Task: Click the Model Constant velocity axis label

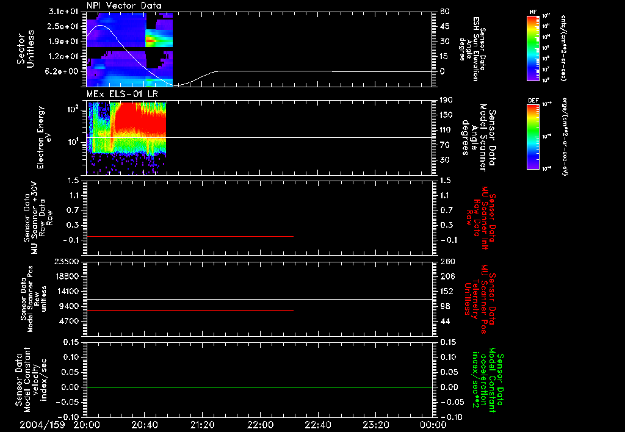Action: [x=31, y=380]
